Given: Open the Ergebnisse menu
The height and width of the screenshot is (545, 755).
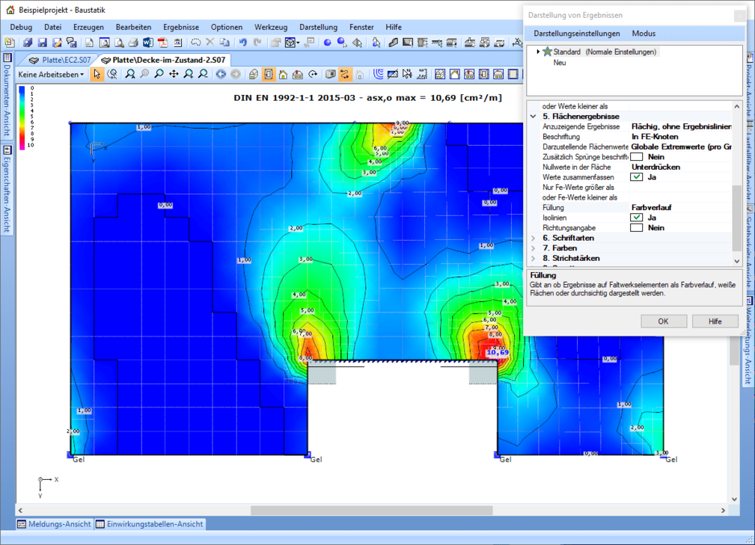Looking at the screenshot, I should tap(181, 27).
